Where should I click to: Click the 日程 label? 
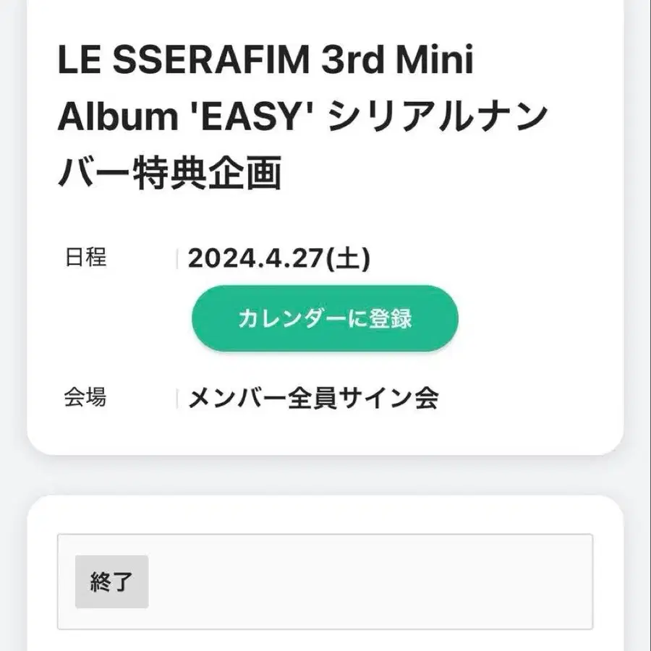coord(85,258)
